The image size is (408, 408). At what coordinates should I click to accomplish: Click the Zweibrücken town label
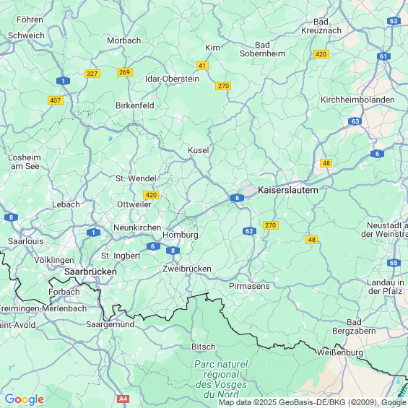click(x=187, y=269)
